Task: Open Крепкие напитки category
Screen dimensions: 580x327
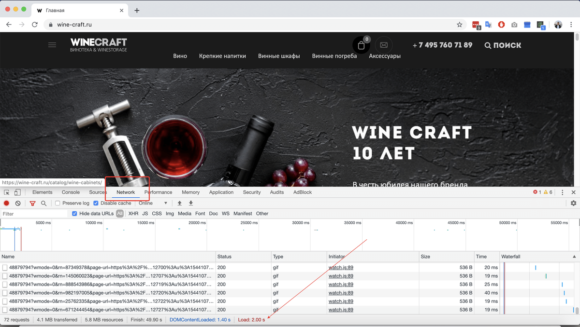Action: pyautogui.click(x=222, y=56)
